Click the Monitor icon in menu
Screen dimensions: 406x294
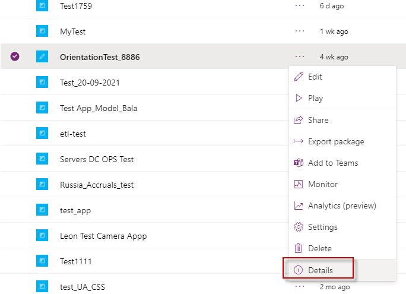[298, 184]
